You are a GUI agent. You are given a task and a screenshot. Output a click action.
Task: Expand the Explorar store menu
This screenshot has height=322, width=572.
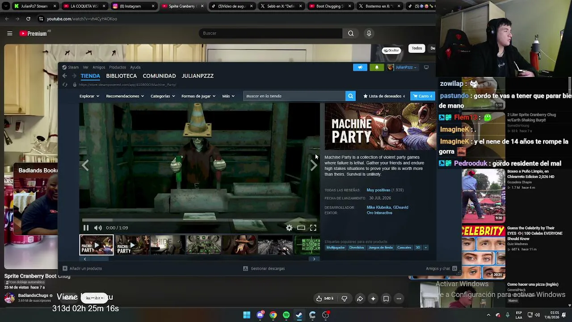[x=89, y=96]
